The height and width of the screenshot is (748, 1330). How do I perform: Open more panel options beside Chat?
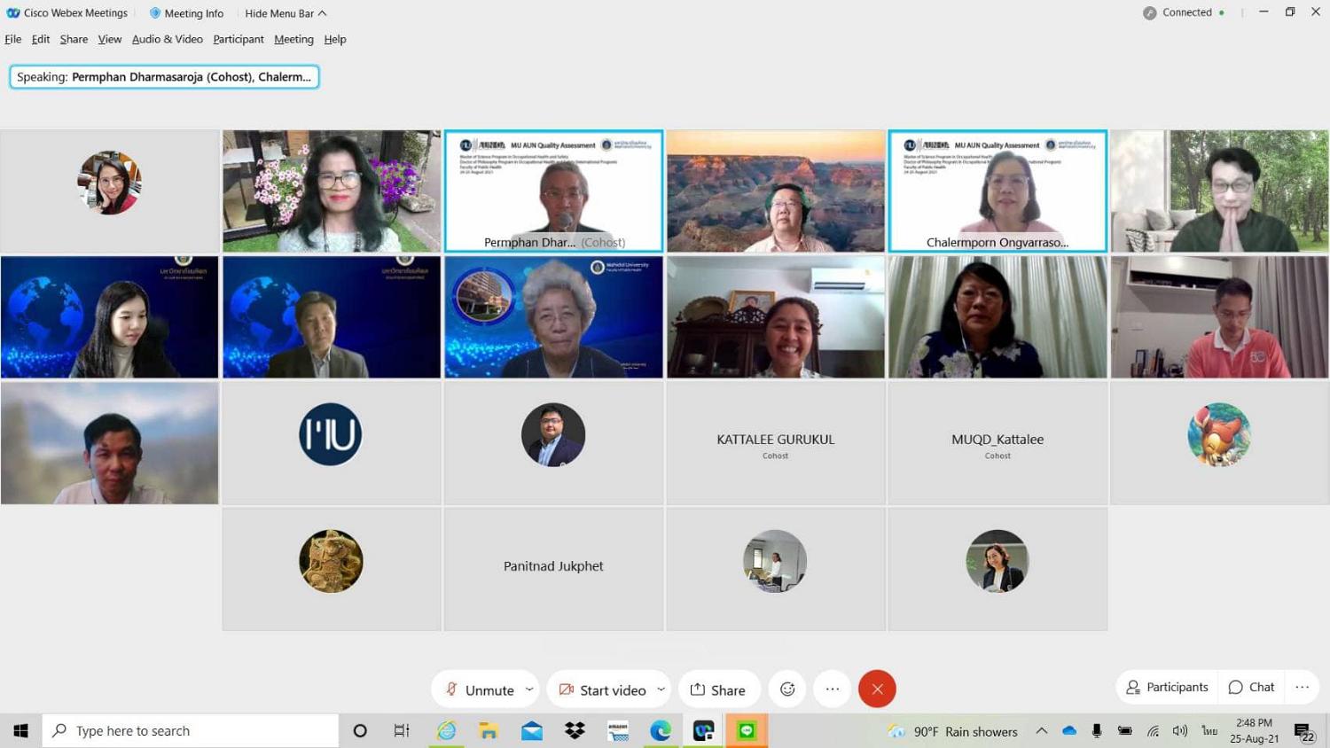[1302, 687]
